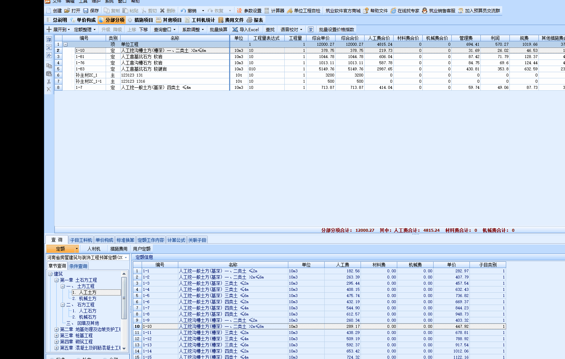Select 机械土方 in the chapter tree
Image resolution: width=565 pixels, height=359 pixels.
(x=88, y=299)
